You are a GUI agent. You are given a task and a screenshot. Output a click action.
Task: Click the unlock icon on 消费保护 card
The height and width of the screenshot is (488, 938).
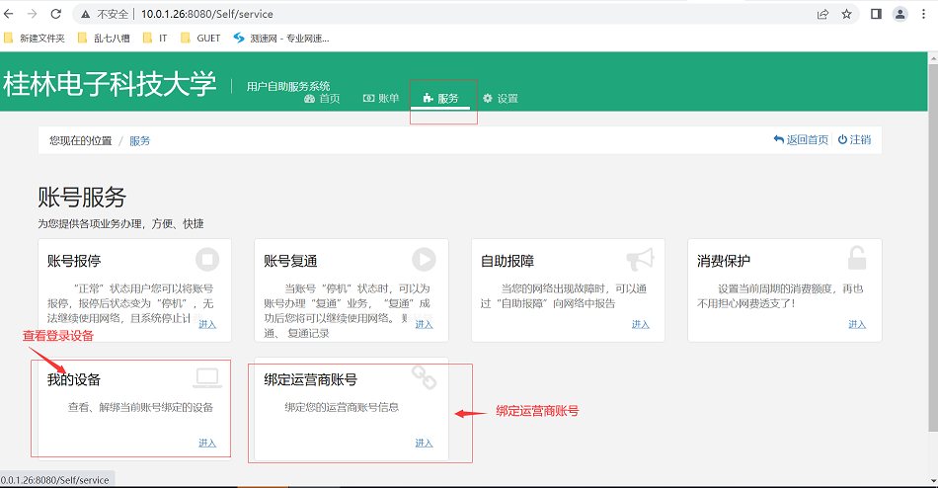tap(857, 259)
